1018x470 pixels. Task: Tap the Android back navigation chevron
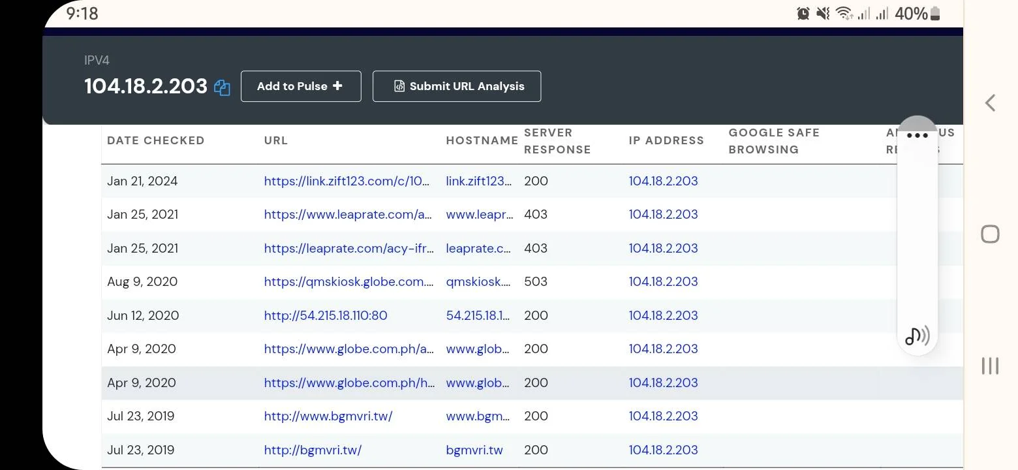coord(990,102)
